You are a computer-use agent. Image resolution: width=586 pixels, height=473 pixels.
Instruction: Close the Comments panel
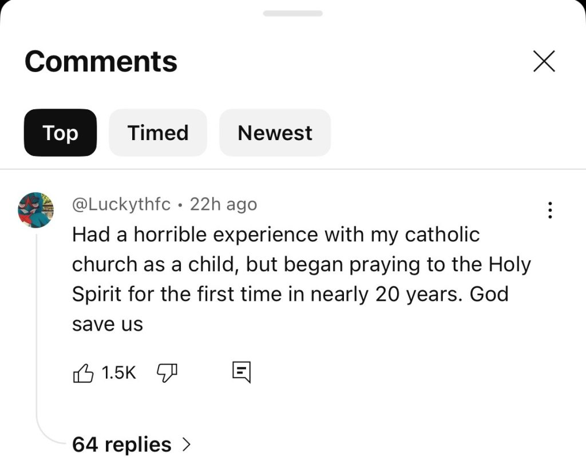point(544,61)
